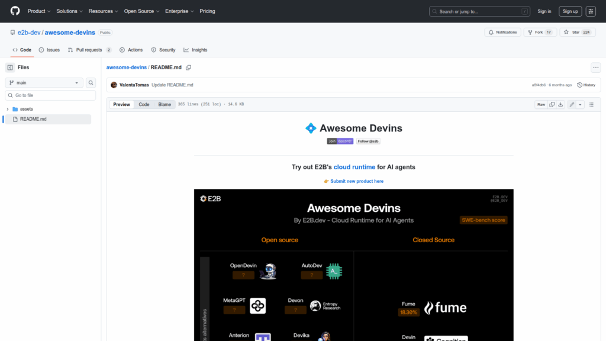
Task: Open the awesome-devins repository link
Action: coord(70,33)
